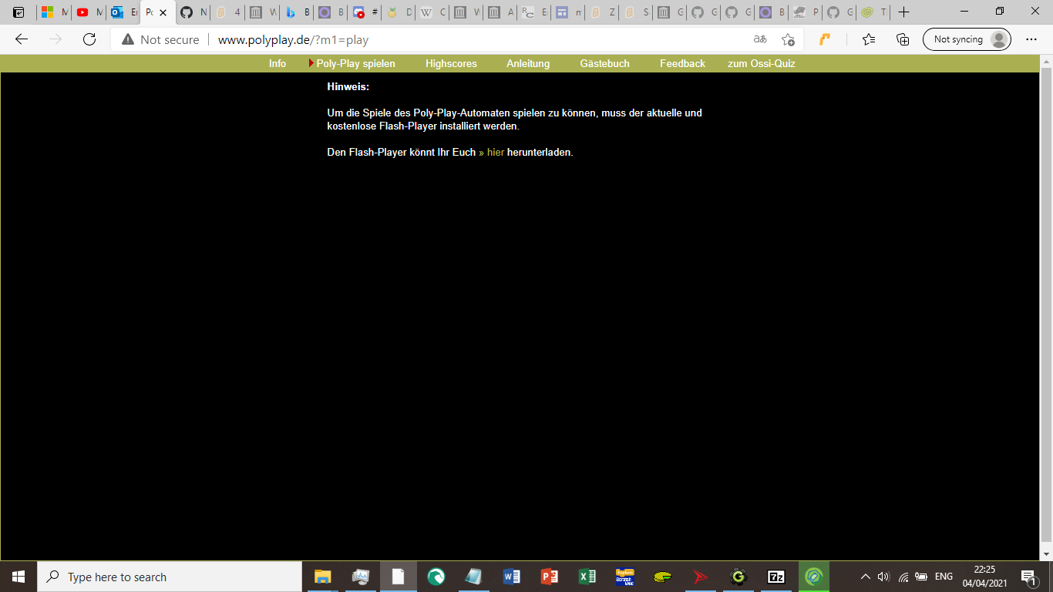Open the green G gear app in taskbar
Image resolution: width=1053 pixels, height=592 pixels.
pyautogui.click(x=738, y=577)
